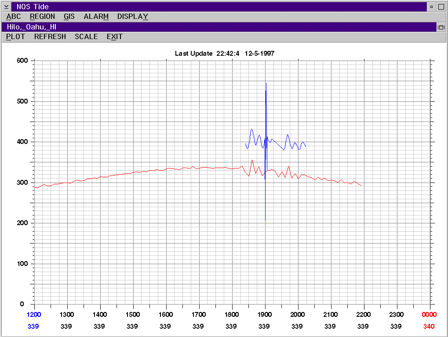Expand the DISPLAY menu

click(133, 17)
